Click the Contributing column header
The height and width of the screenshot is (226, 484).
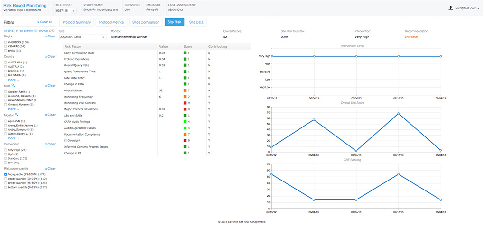point(218,47)
